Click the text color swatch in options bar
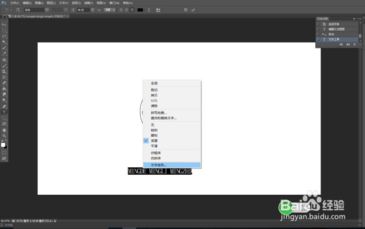This screenshot has height=229, width=365. 140,10
